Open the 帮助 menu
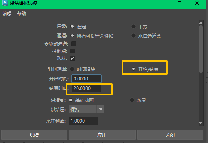Image resolution: width=208 pixels, height=143 pixels. click(22, 14)
